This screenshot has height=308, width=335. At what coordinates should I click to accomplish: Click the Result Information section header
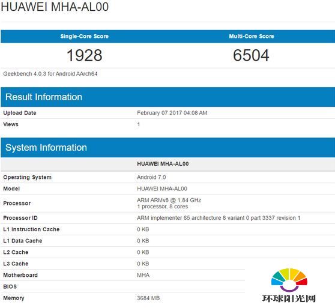[44, 97]
